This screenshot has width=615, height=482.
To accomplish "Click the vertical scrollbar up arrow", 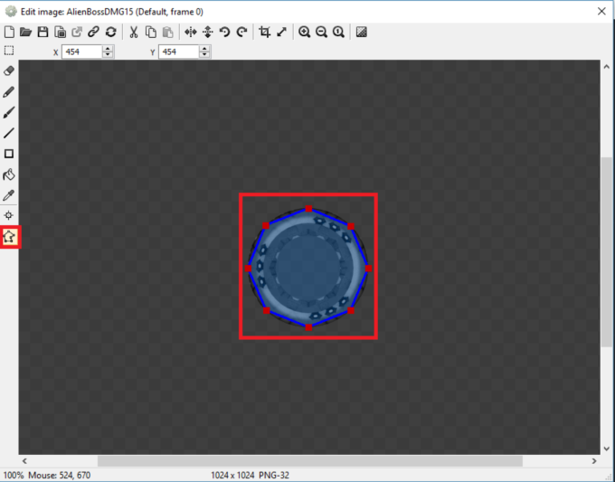I will (x=607, y=67).
